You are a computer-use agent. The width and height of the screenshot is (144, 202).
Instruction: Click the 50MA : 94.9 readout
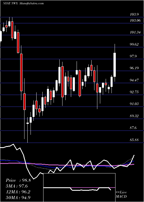coord(18,197)
